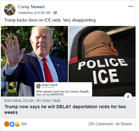Viewport: 139px width, 131px height.
Task: Open Corey Stewart's profile name link
Action: point(31,7)
